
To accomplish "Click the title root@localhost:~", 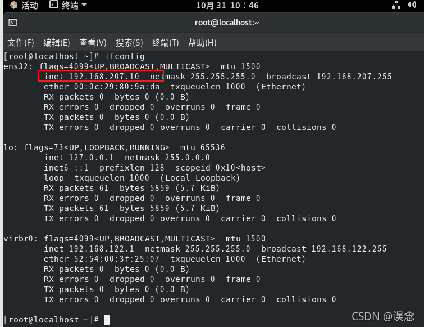I will tap(227, 23).
